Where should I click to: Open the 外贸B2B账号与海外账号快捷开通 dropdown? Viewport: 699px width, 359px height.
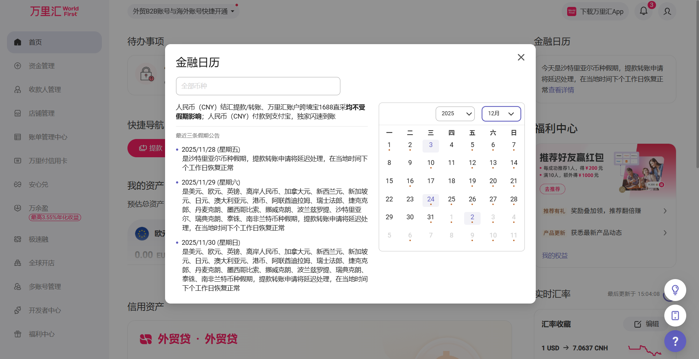point(183,11)
